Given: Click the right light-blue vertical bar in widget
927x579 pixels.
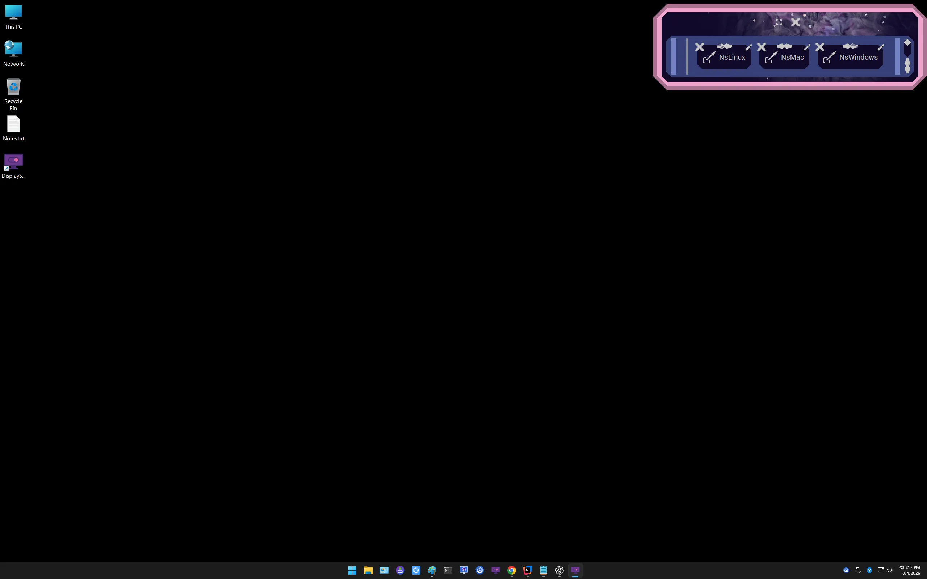Looking at the screenshot, I should [898, 56].
